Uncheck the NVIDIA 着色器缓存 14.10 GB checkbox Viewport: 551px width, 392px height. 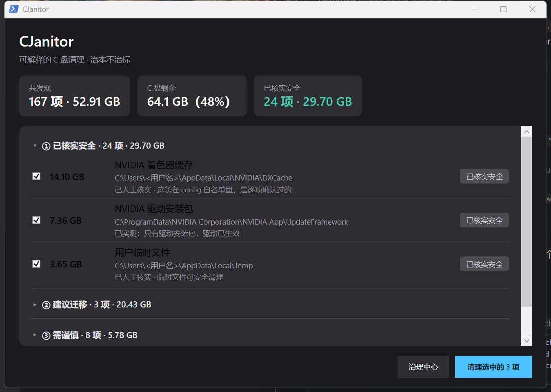point(36,176)
